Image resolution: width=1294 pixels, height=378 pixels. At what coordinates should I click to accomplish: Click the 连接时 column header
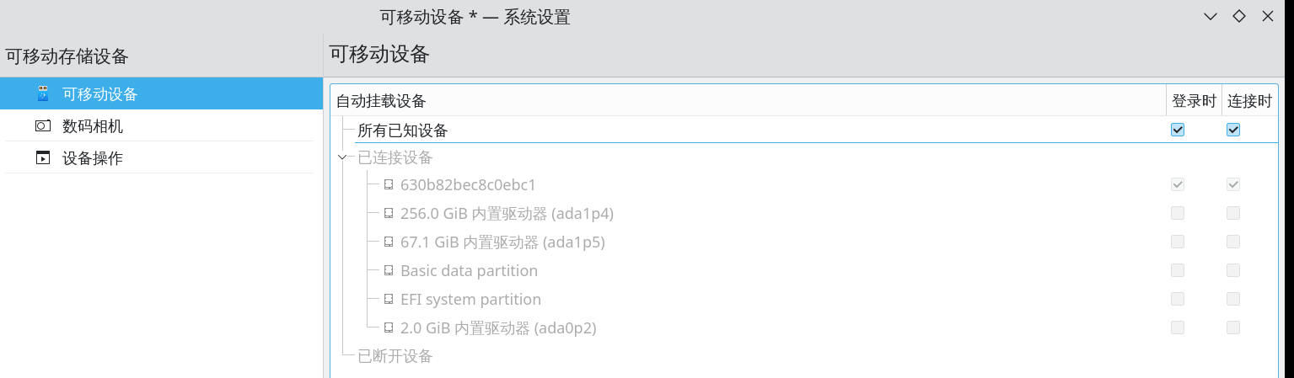pos(1249,101)
